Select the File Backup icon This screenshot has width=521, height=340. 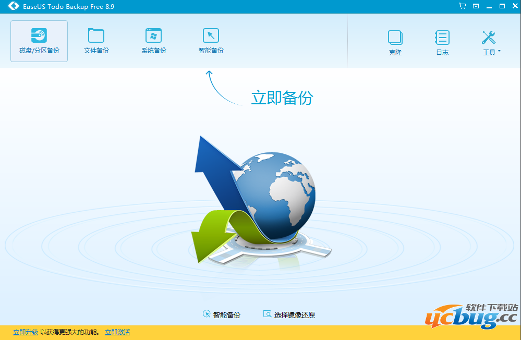point(96,41)
